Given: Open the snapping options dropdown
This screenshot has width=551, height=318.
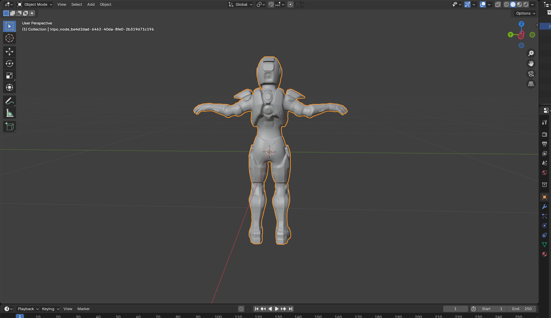Looking at the screenshot, I should pyautogui.click(x=280, y=4).
